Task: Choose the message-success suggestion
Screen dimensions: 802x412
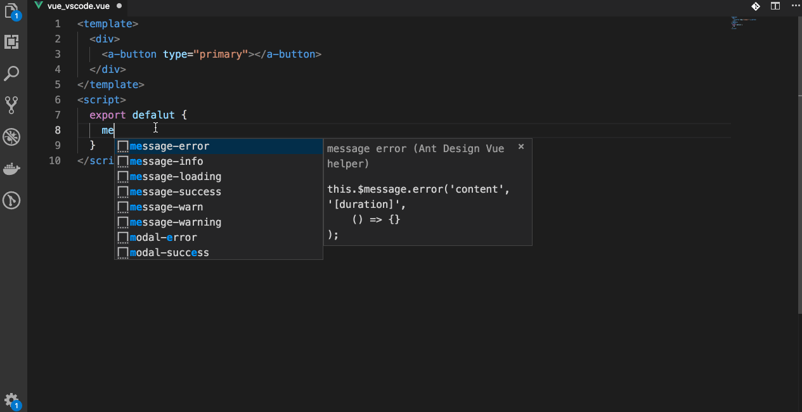Action: [218, 192]
